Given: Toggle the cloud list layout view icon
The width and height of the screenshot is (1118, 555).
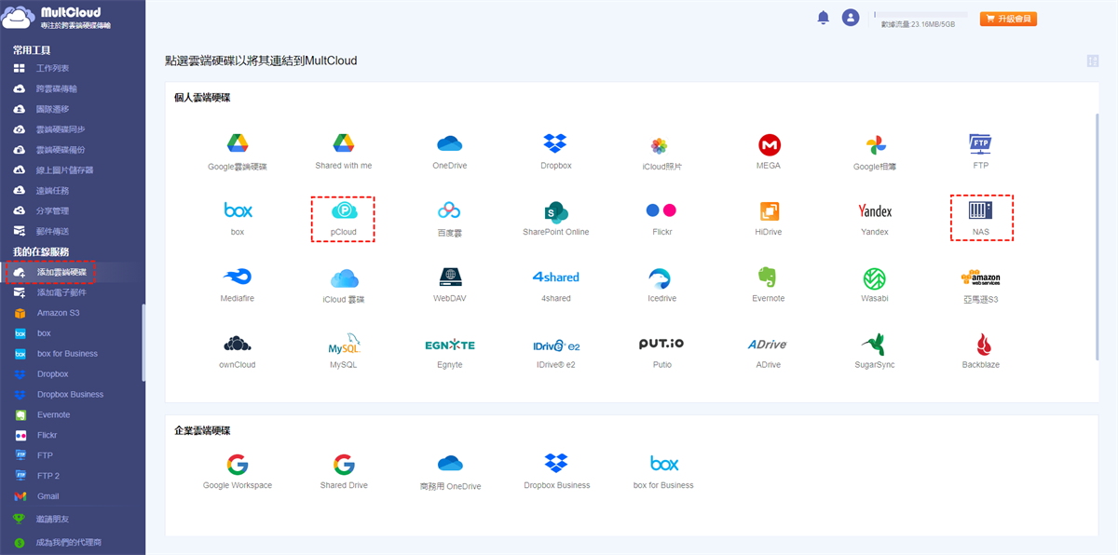Looking at the screenshot, I should point(1092,61).
